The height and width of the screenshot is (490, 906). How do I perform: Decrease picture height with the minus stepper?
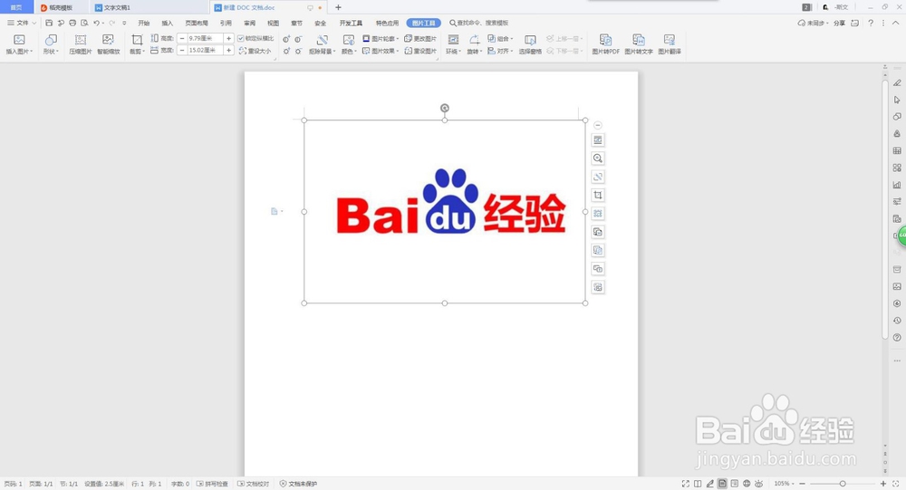point(181,38)
